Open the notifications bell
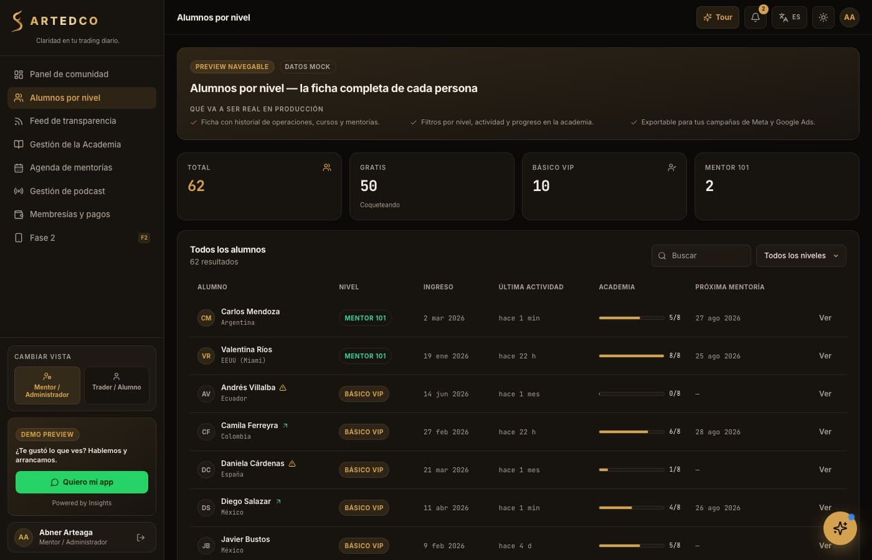This screenshot has height=560, width=872. [x=755, y=17]
